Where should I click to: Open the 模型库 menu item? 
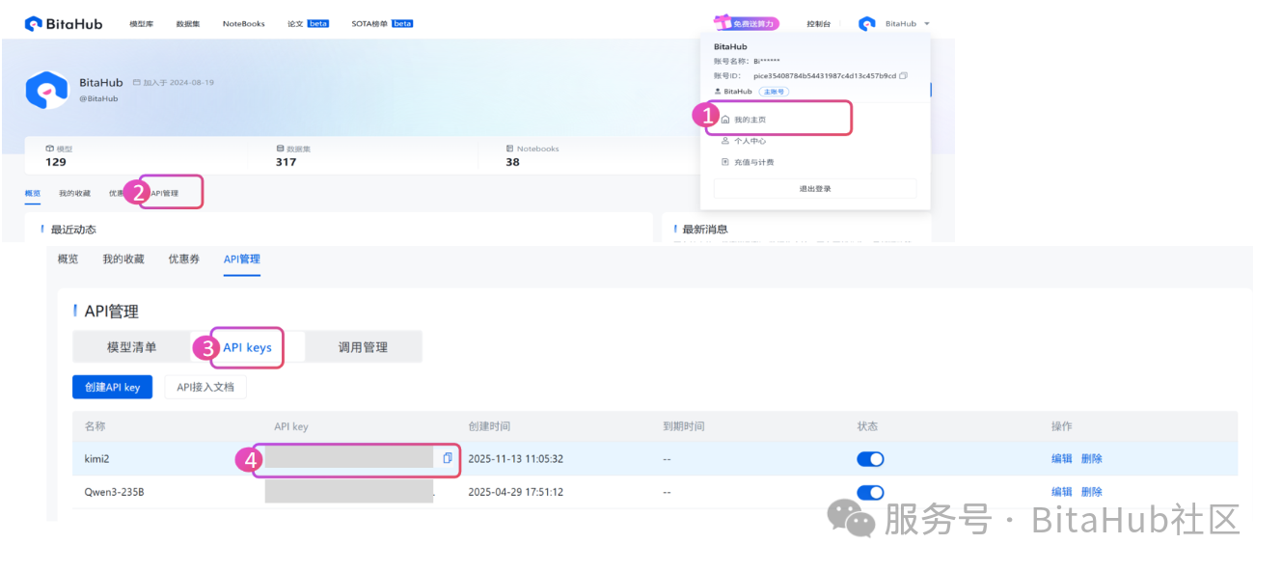[x=141, y=24]
